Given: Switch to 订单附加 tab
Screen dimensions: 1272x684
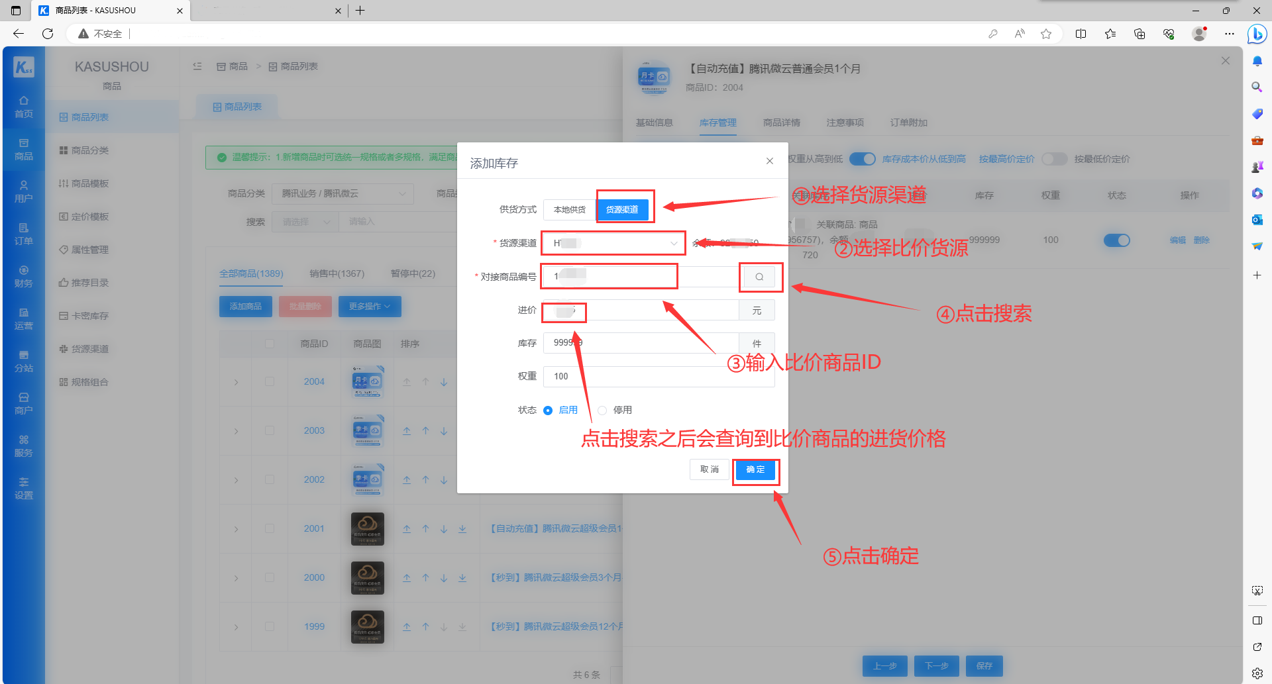Looking at the screenshot, I should 909,122.
